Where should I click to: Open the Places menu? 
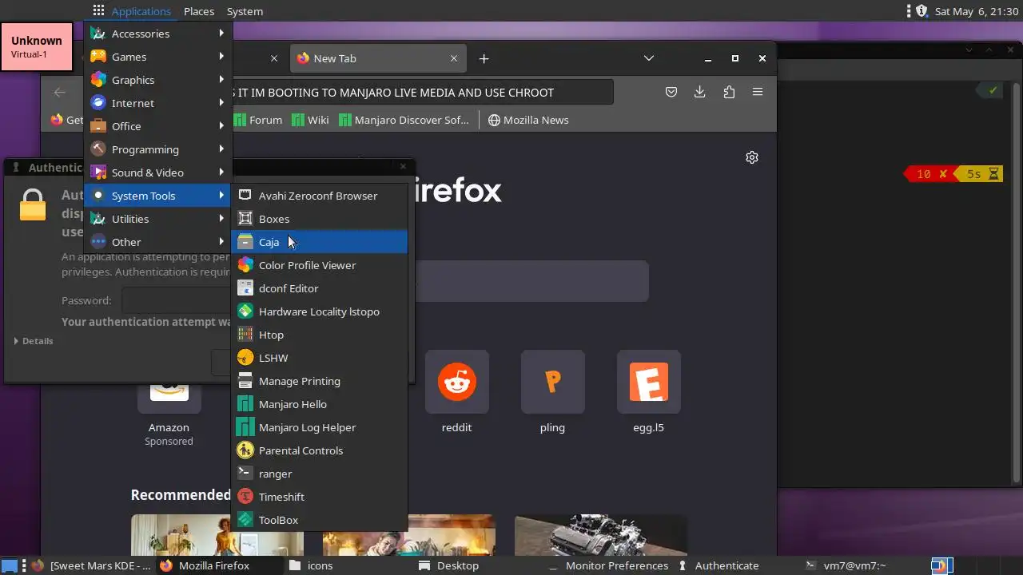(199, 11)
